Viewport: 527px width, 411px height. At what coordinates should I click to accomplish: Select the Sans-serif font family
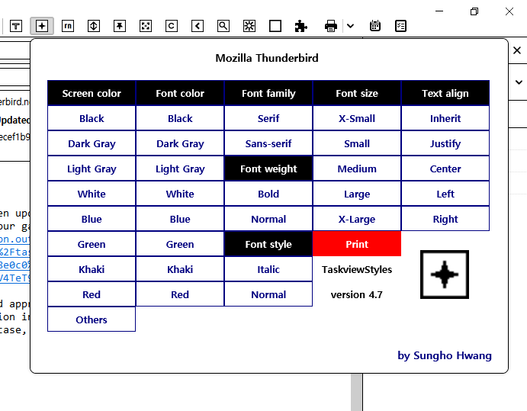click(268, 143)
